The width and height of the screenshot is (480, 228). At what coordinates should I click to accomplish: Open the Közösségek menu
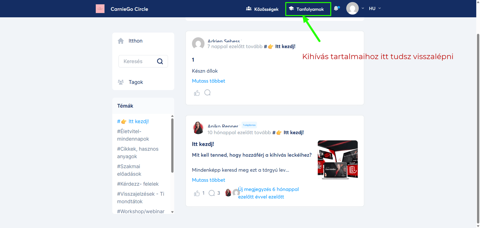point(262,9)
